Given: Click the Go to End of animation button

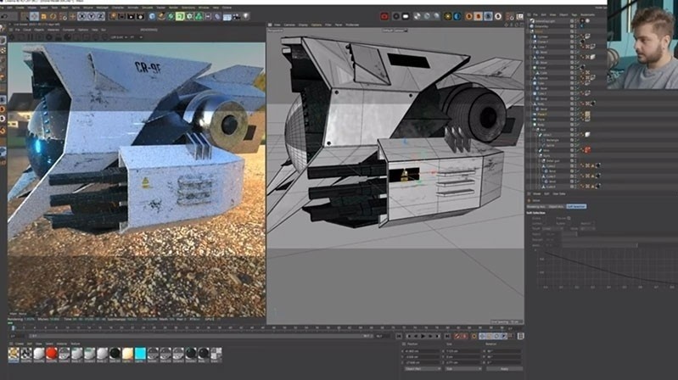Looking at the screenshot, I should click(447, 336).
